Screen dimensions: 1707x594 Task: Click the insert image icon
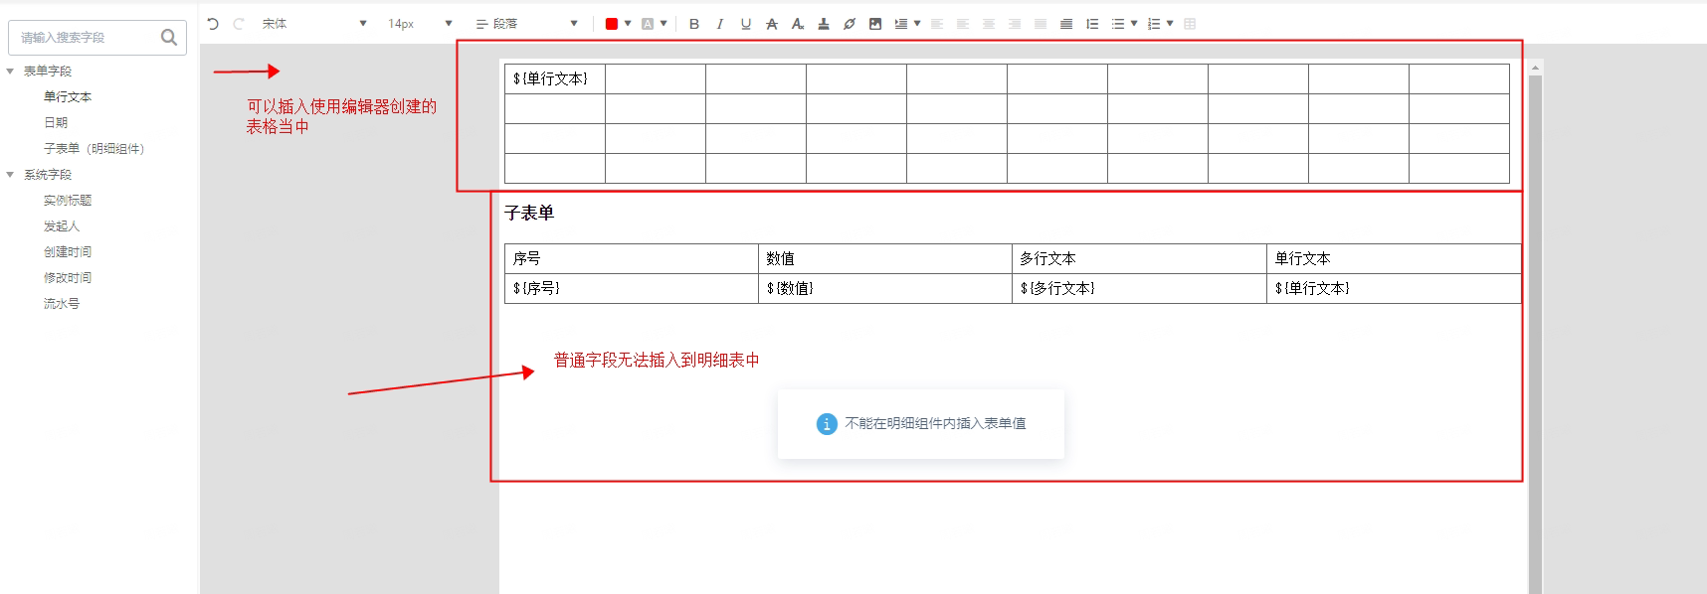(875, 24)
